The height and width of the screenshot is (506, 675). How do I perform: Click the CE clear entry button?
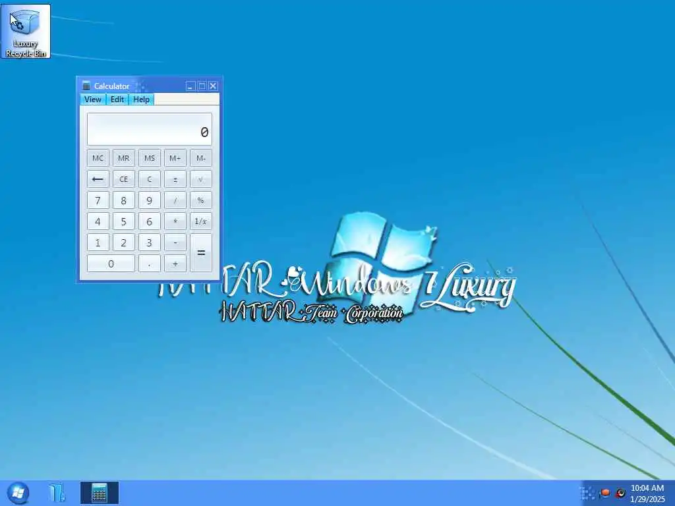123,179
